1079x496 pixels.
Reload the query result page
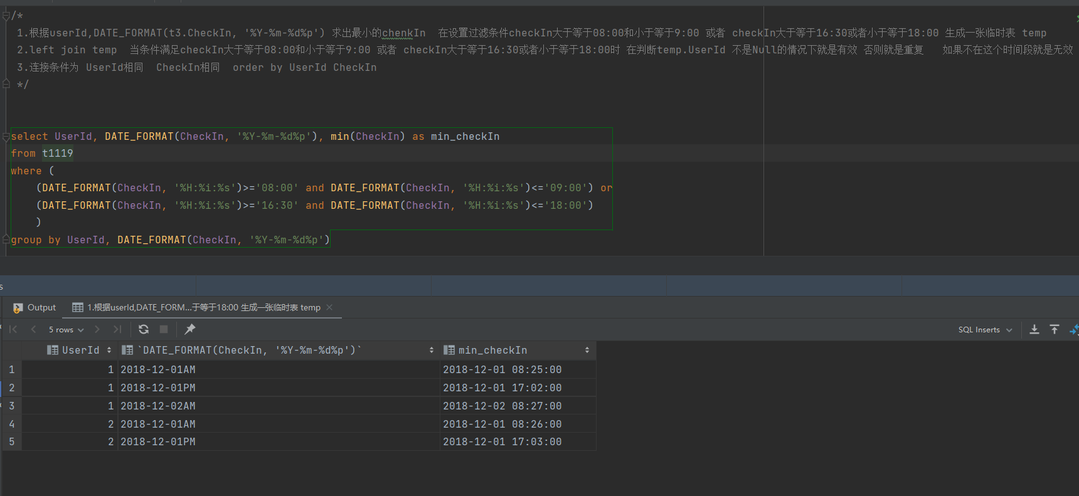point(144,329)
